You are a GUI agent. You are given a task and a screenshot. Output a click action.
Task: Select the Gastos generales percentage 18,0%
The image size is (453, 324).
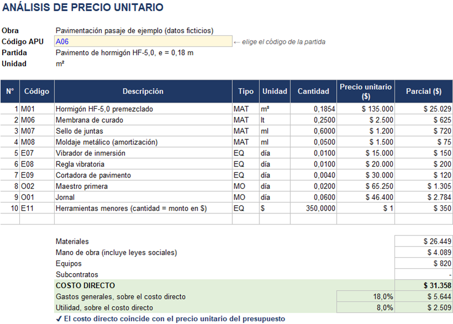[x=366, y=296]
